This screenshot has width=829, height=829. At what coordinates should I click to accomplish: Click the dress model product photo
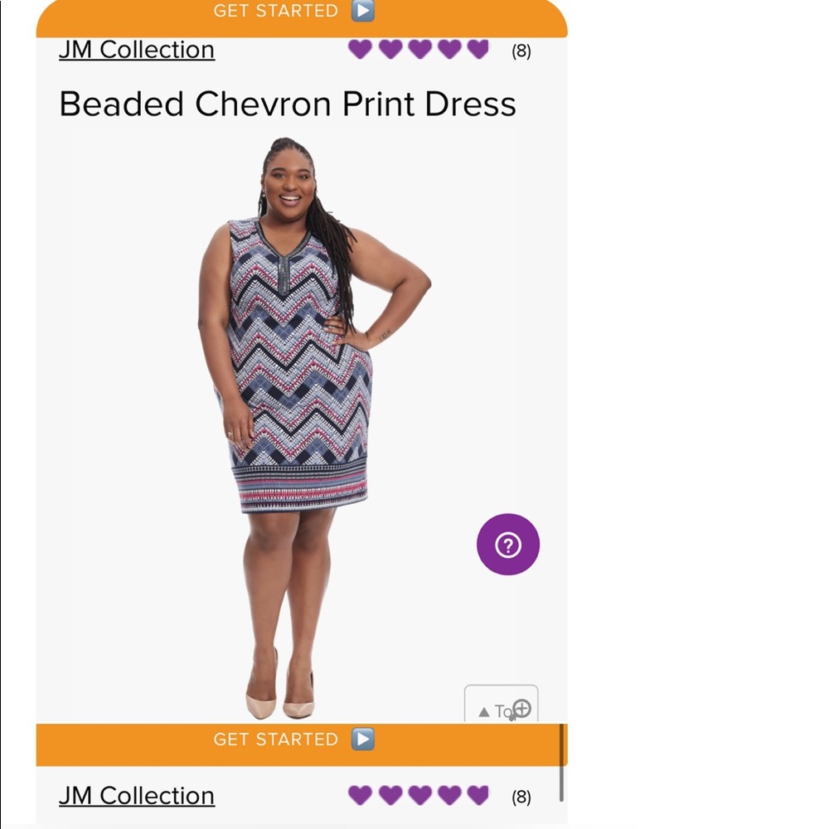[314, 429]
